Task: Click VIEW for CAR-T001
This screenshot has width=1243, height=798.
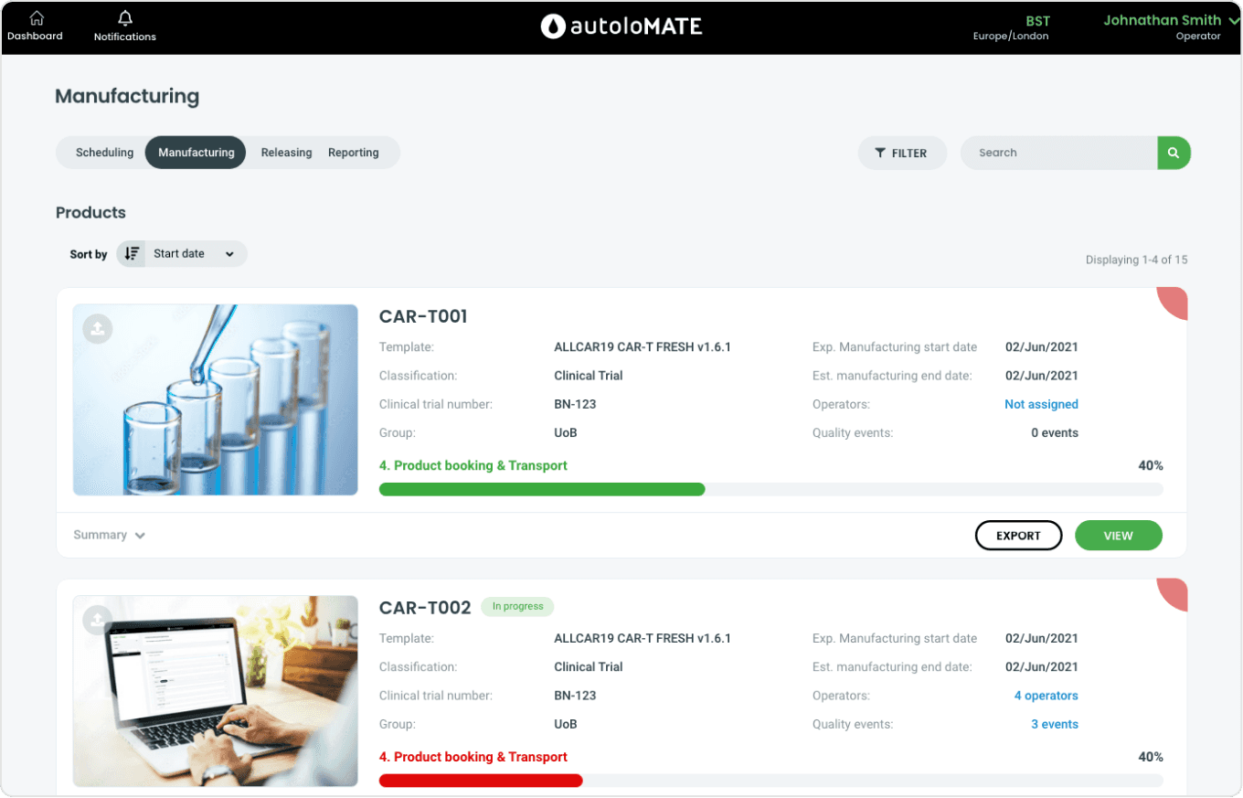Action: click(1118, 536)
